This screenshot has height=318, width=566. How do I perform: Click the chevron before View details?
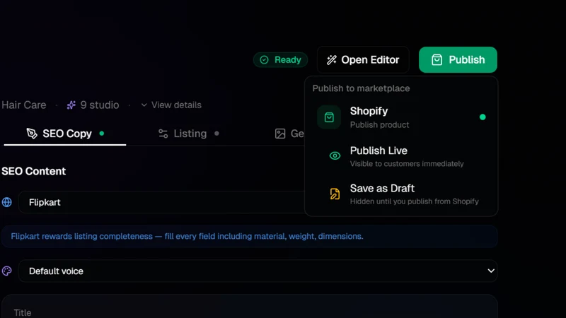(x=144, y=105)
